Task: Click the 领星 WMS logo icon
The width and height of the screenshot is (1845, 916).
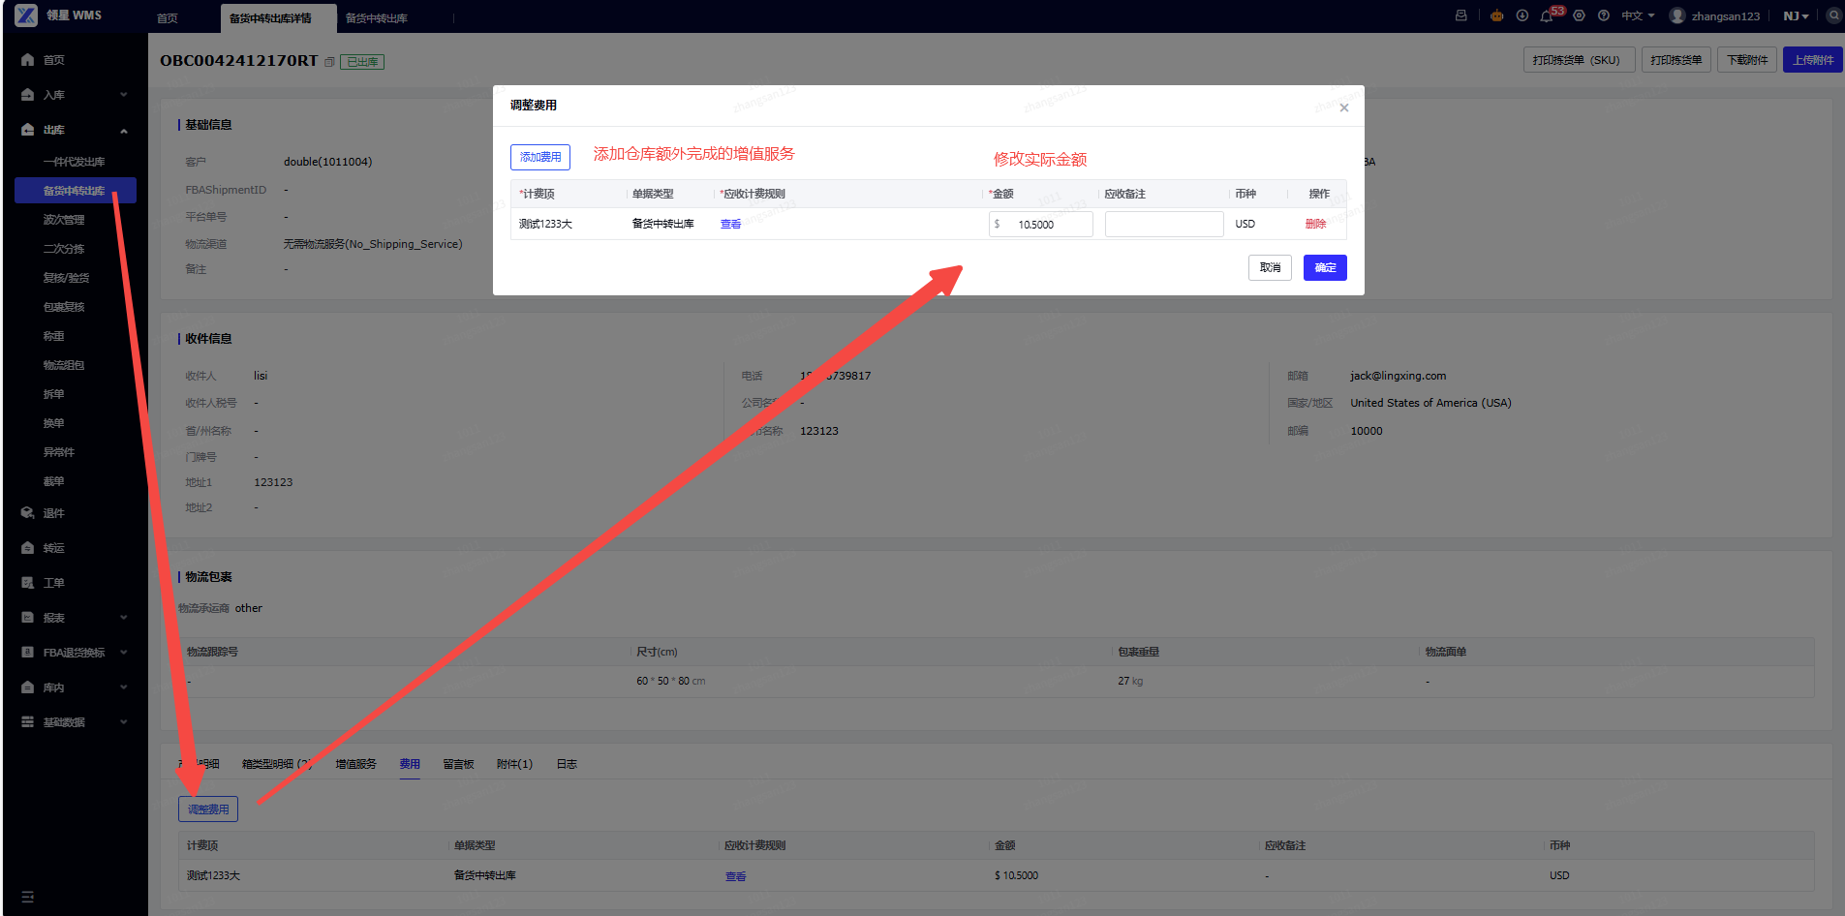Action: (x=26, y=15)
